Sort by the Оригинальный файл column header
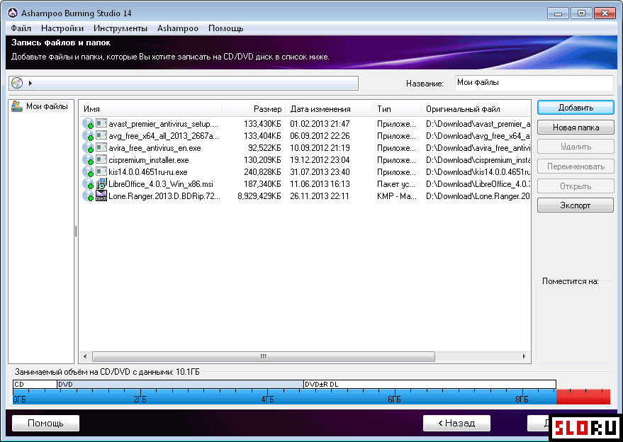 pyautogui.click(x=476, y=109)
